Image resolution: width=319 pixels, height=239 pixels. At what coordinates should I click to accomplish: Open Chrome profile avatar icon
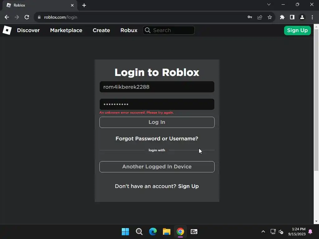coord(302,17)
